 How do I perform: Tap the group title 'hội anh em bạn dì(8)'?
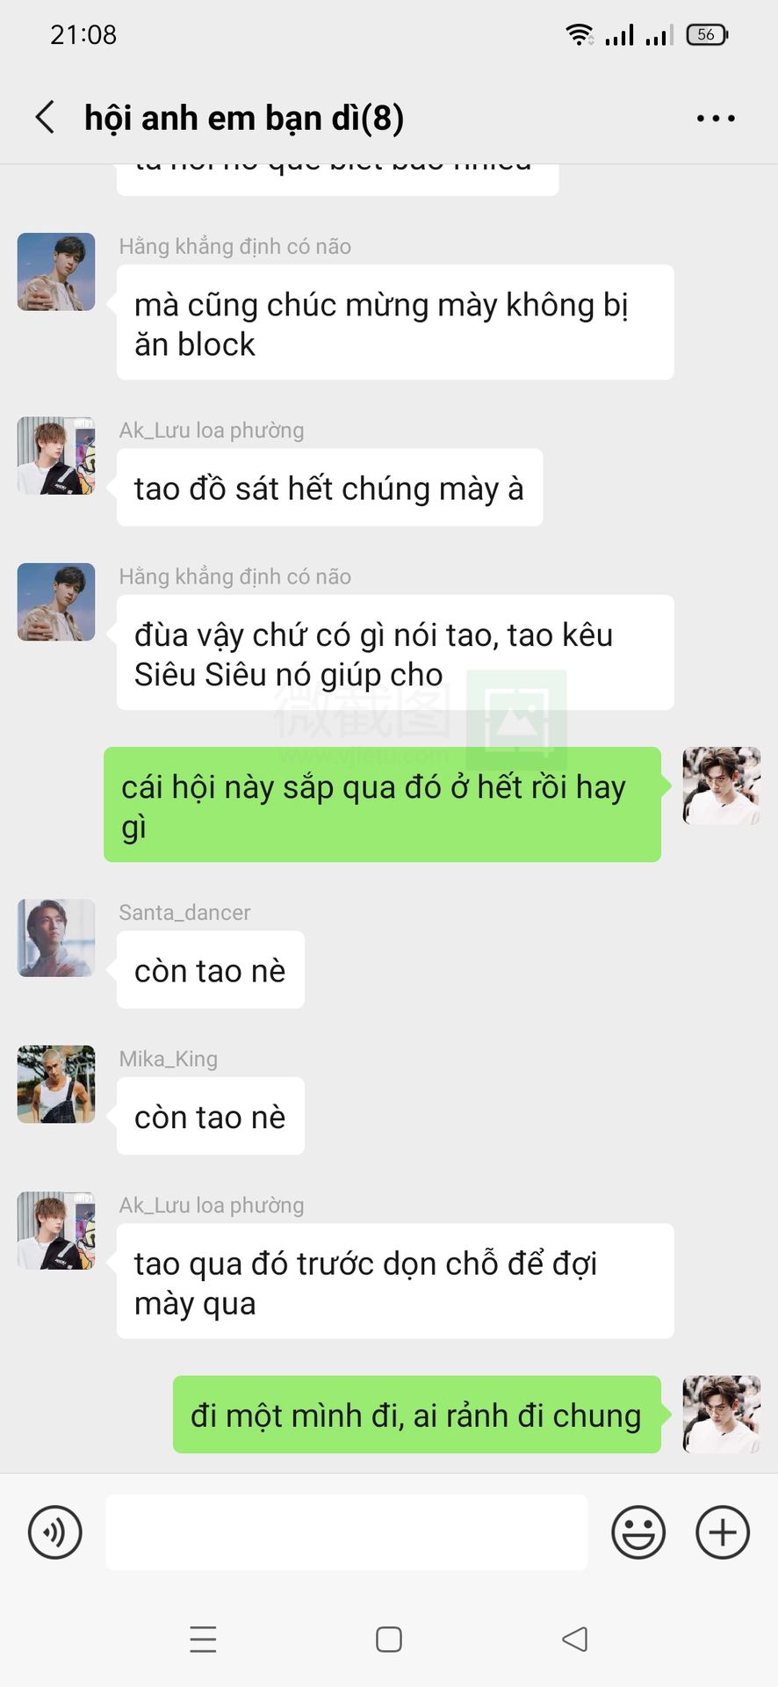point(244,118)
